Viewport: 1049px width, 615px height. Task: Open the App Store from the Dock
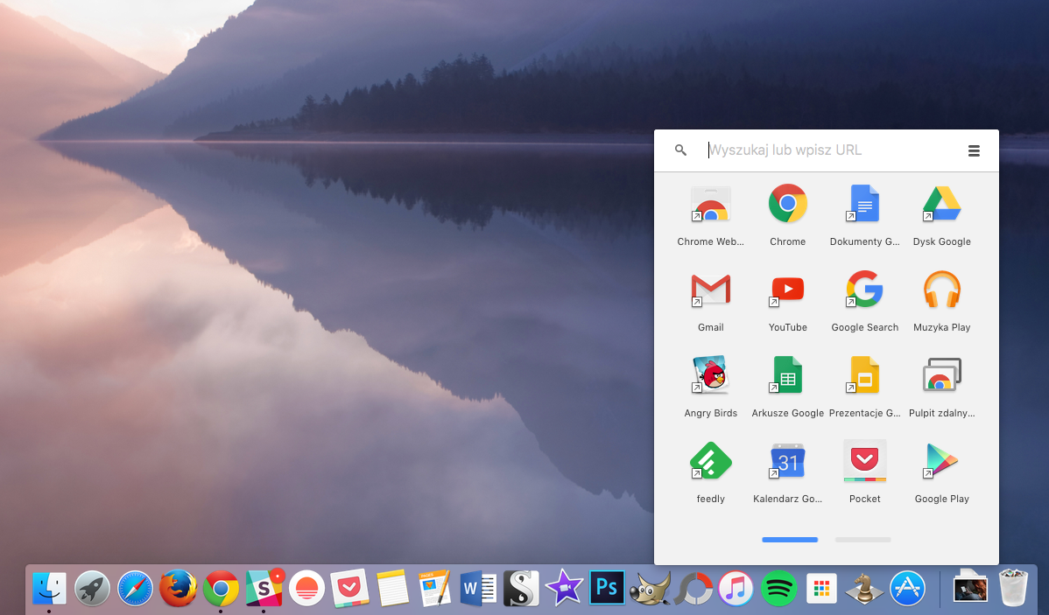[x=907, y=588]
